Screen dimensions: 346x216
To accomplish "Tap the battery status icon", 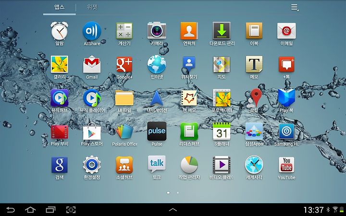I will point(342,210).
